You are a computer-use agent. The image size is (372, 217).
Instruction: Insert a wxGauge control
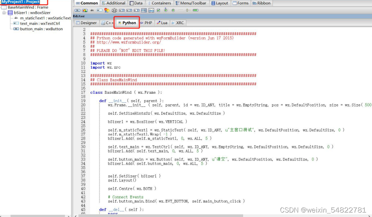click(195, 10)
